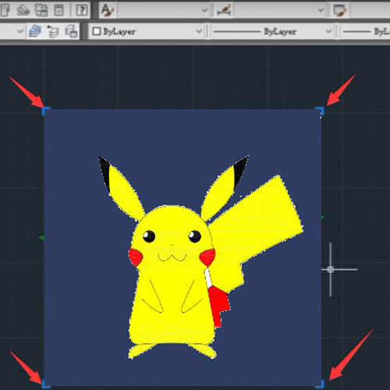Open the lineweight ByLayer dropdown
390x390 pixels.
point(365,31)
